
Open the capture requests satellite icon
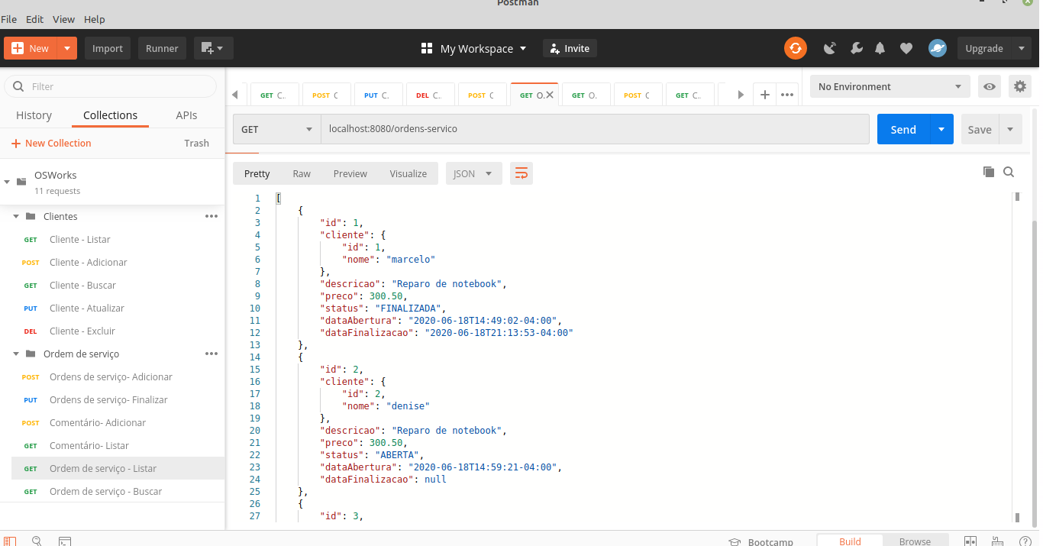830,48
